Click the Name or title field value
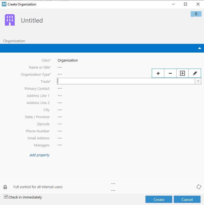Viewport: 204px width, 205px height. 60,67
